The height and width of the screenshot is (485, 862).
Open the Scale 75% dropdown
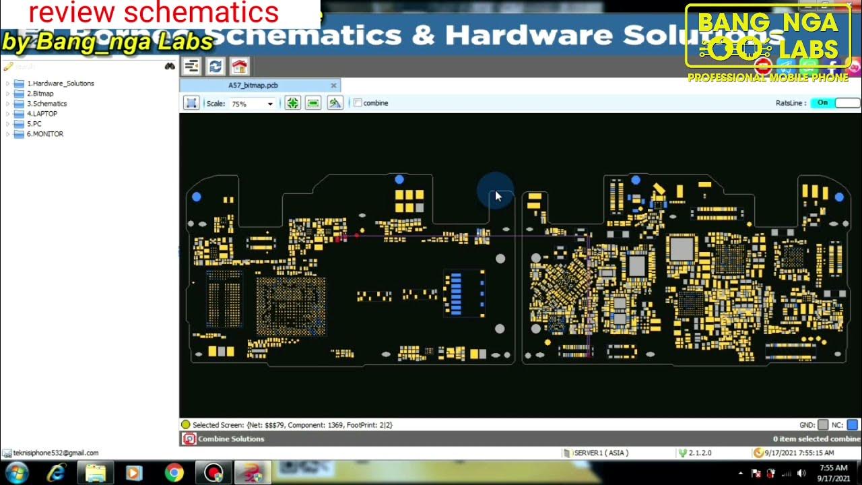pos(270,104)
